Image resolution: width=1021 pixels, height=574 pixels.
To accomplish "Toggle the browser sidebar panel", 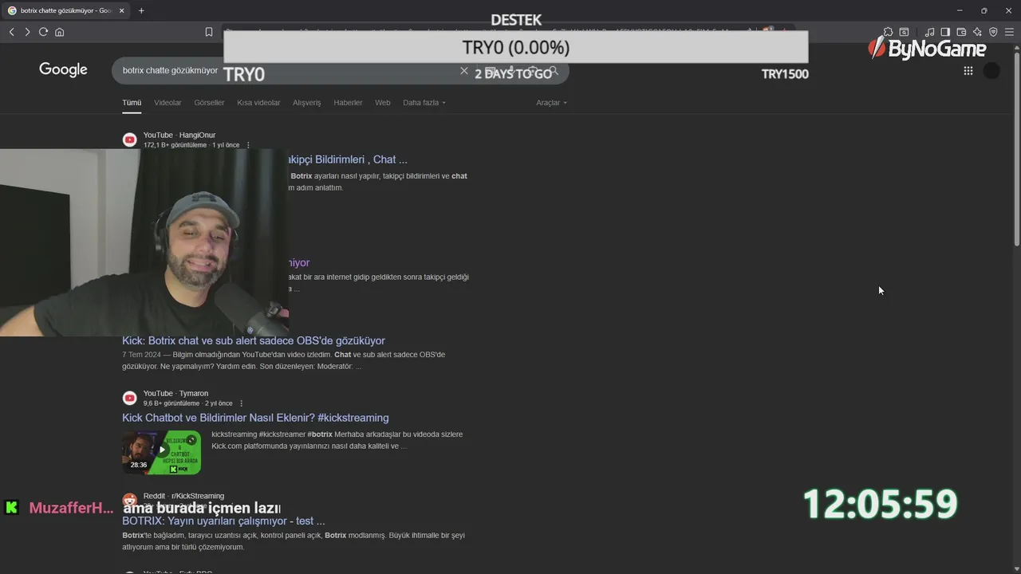I will tap(945, 32).
